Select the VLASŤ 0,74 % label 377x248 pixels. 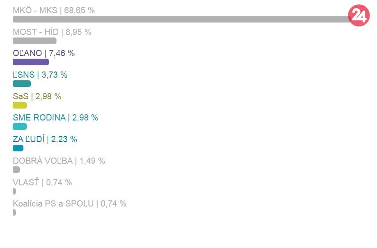coord(42,183)
